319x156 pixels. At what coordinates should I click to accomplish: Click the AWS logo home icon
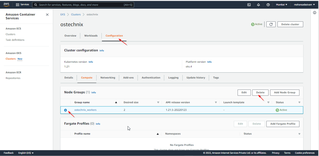(6, 4)
